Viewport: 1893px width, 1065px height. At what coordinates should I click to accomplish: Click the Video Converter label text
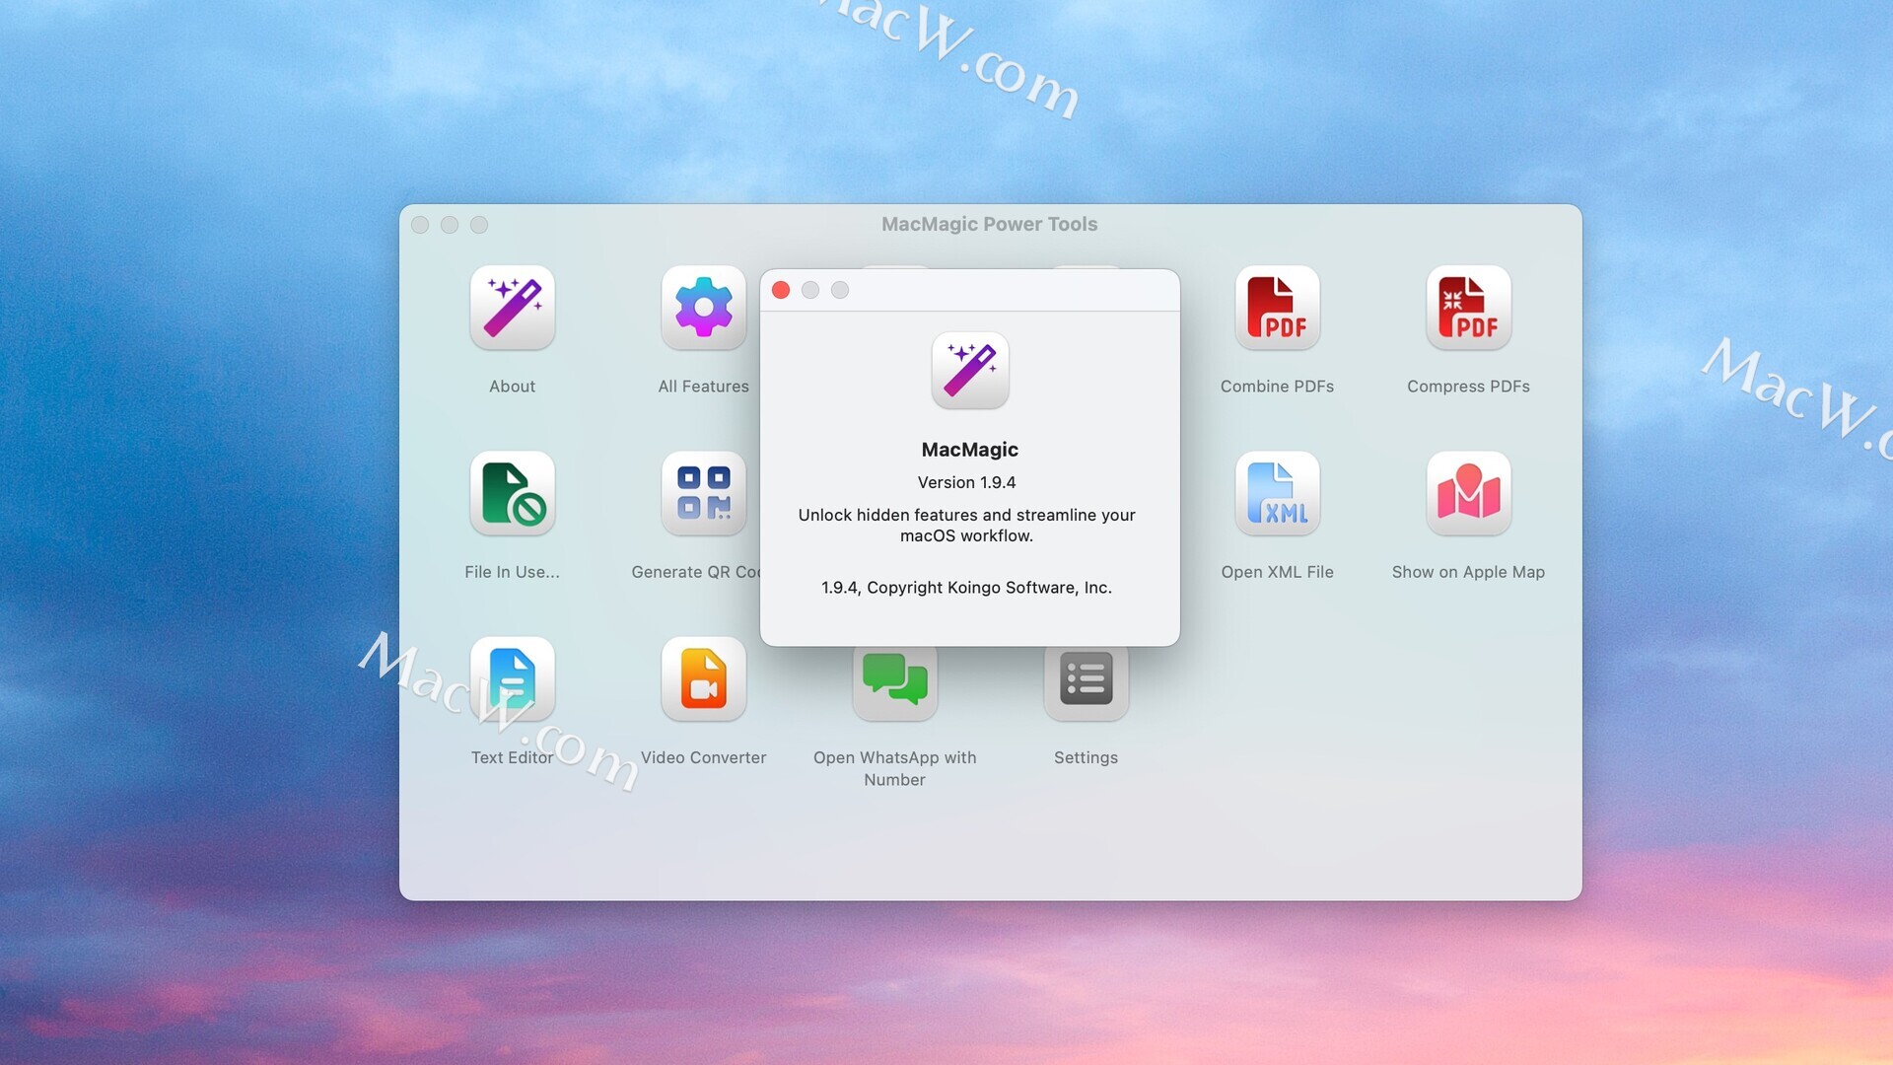(703, 757)
